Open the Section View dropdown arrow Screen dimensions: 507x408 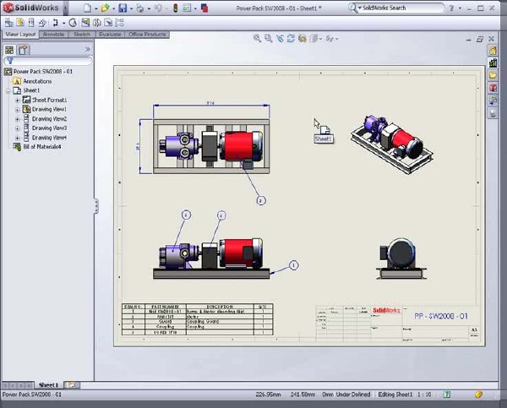coord(63,24)
